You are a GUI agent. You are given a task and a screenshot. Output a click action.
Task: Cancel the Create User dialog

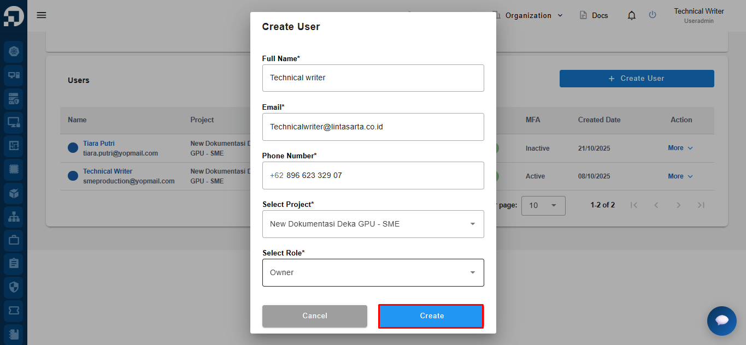click(x=315, y=316)
